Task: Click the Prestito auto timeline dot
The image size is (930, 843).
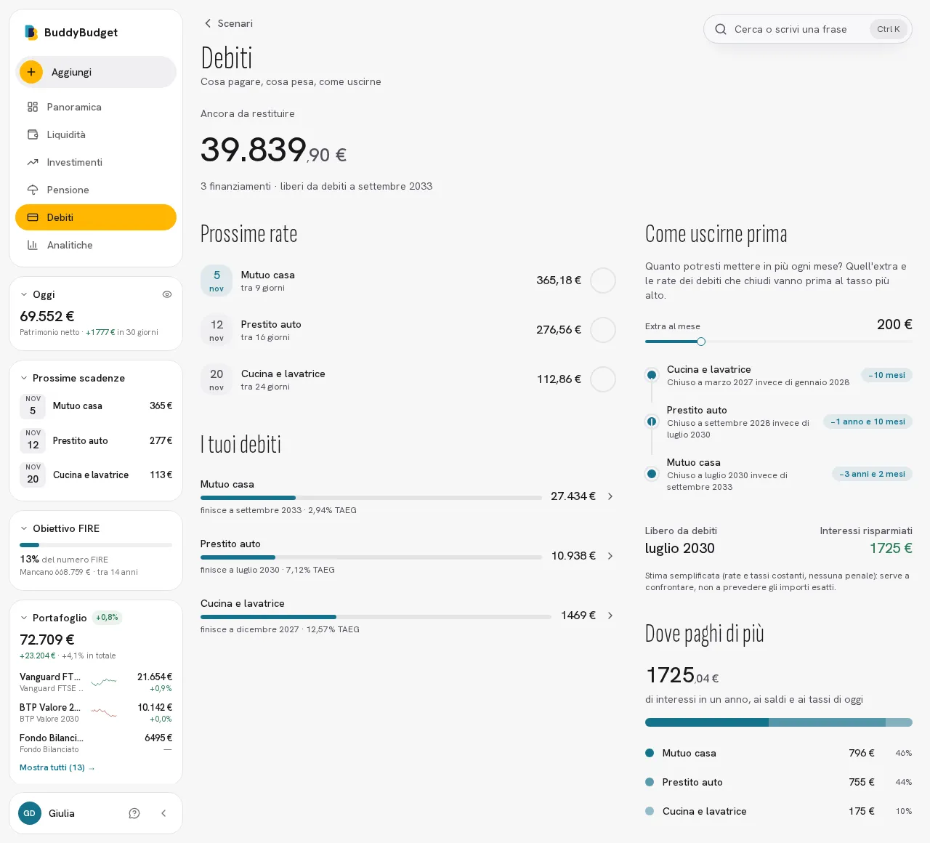Action: 652,421
